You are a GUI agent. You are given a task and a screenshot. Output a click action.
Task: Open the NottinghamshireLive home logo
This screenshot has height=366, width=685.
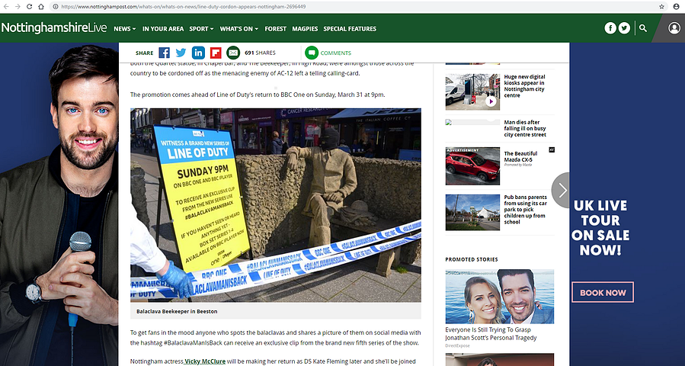[54, 28]
